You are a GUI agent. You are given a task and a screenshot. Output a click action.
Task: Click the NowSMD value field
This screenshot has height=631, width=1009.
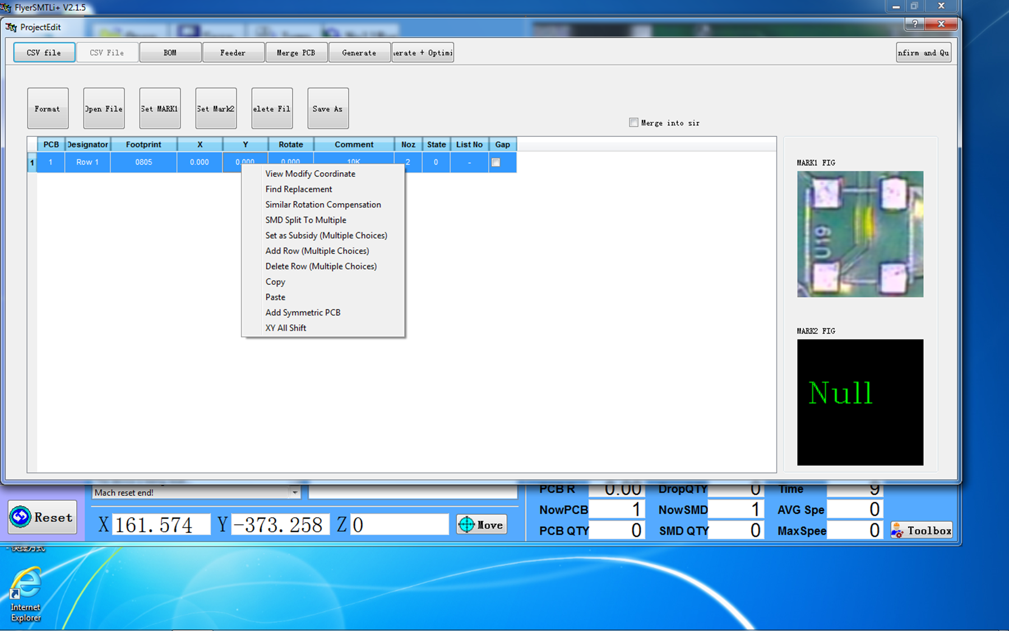click(x=736, y=509)
